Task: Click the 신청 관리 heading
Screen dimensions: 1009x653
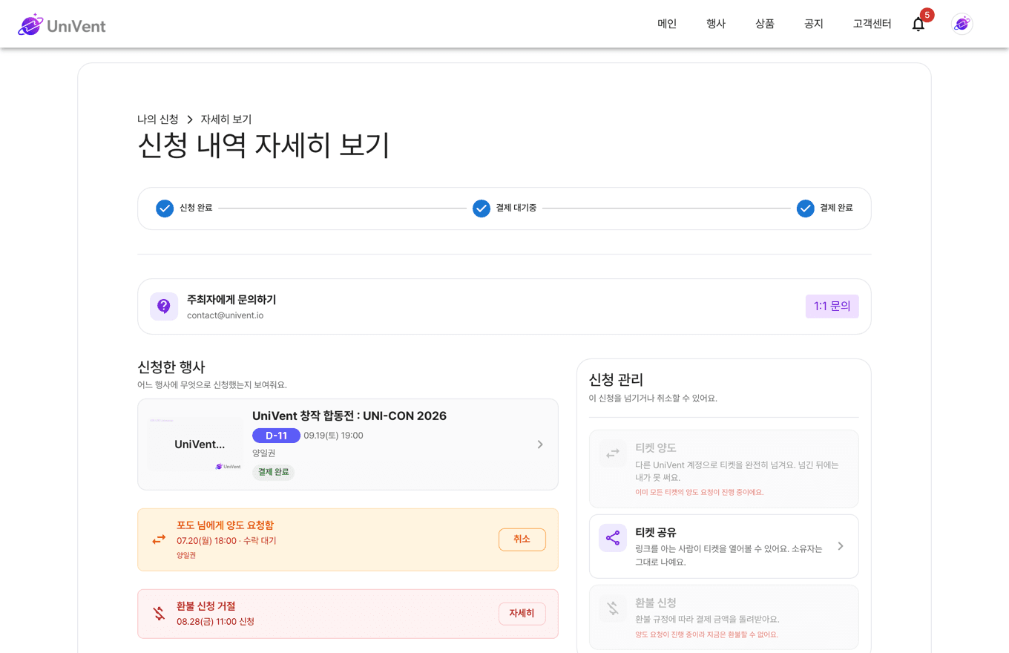Action: tap(616, 380)
